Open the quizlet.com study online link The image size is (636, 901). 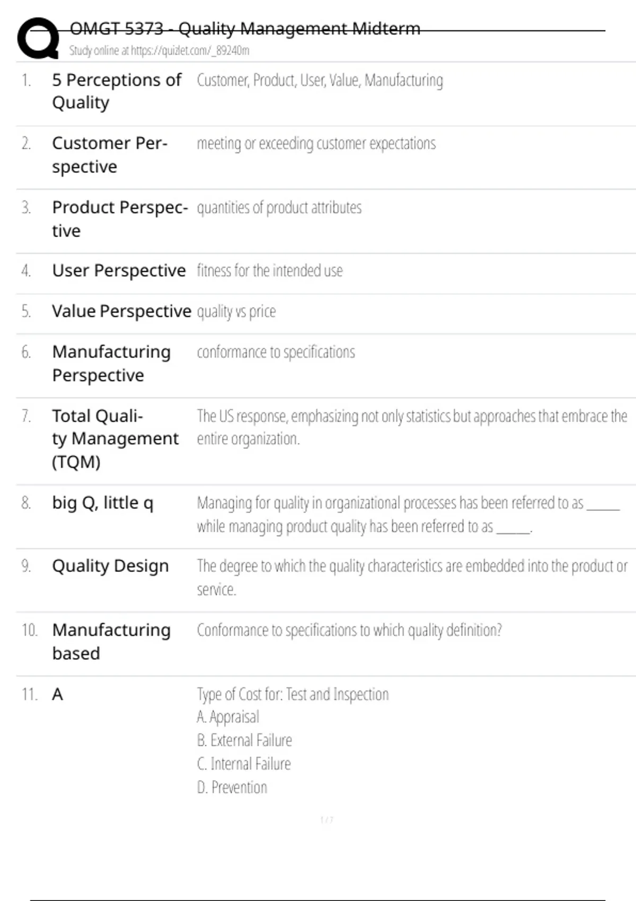click(x=159, y=50)
